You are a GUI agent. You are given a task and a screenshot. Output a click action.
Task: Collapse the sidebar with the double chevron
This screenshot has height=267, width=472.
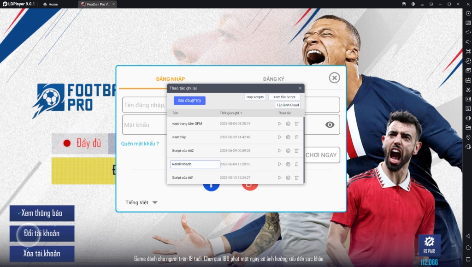[x=469, y=4]
